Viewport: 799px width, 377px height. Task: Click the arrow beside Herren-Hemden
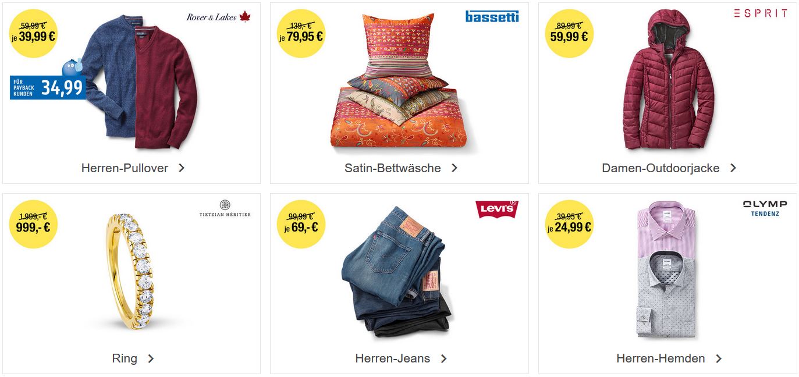pos(719,358)
